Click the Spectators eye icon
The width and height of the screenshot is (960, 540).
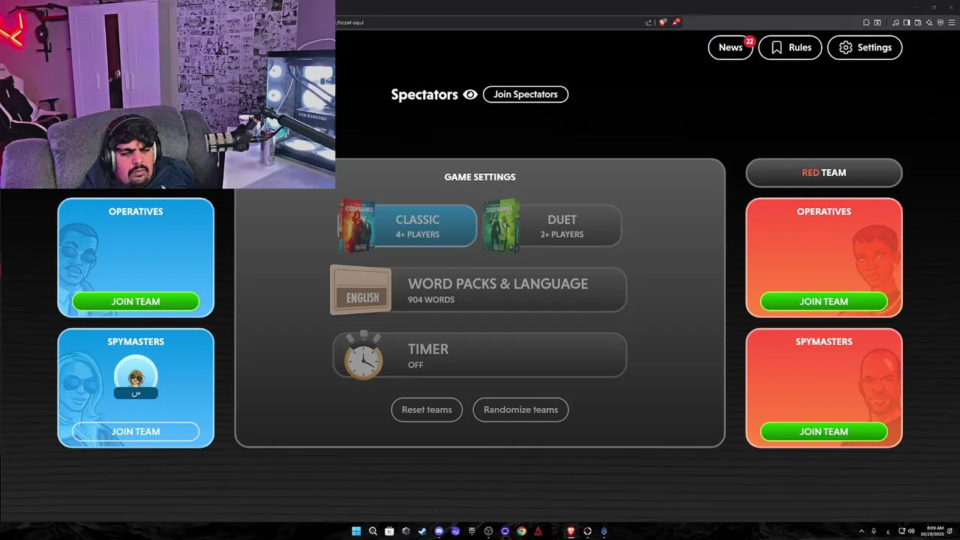pyautogui.click(x=470, y=94)
